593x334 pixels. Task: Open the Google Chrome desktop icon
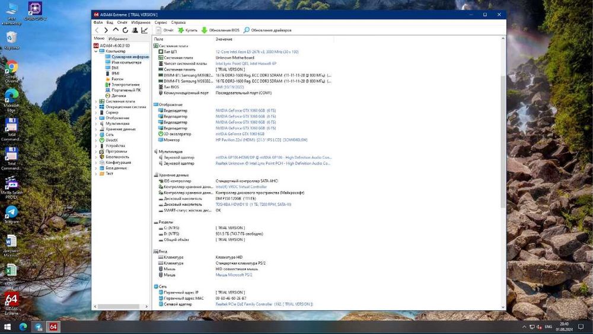pos(12,72)
